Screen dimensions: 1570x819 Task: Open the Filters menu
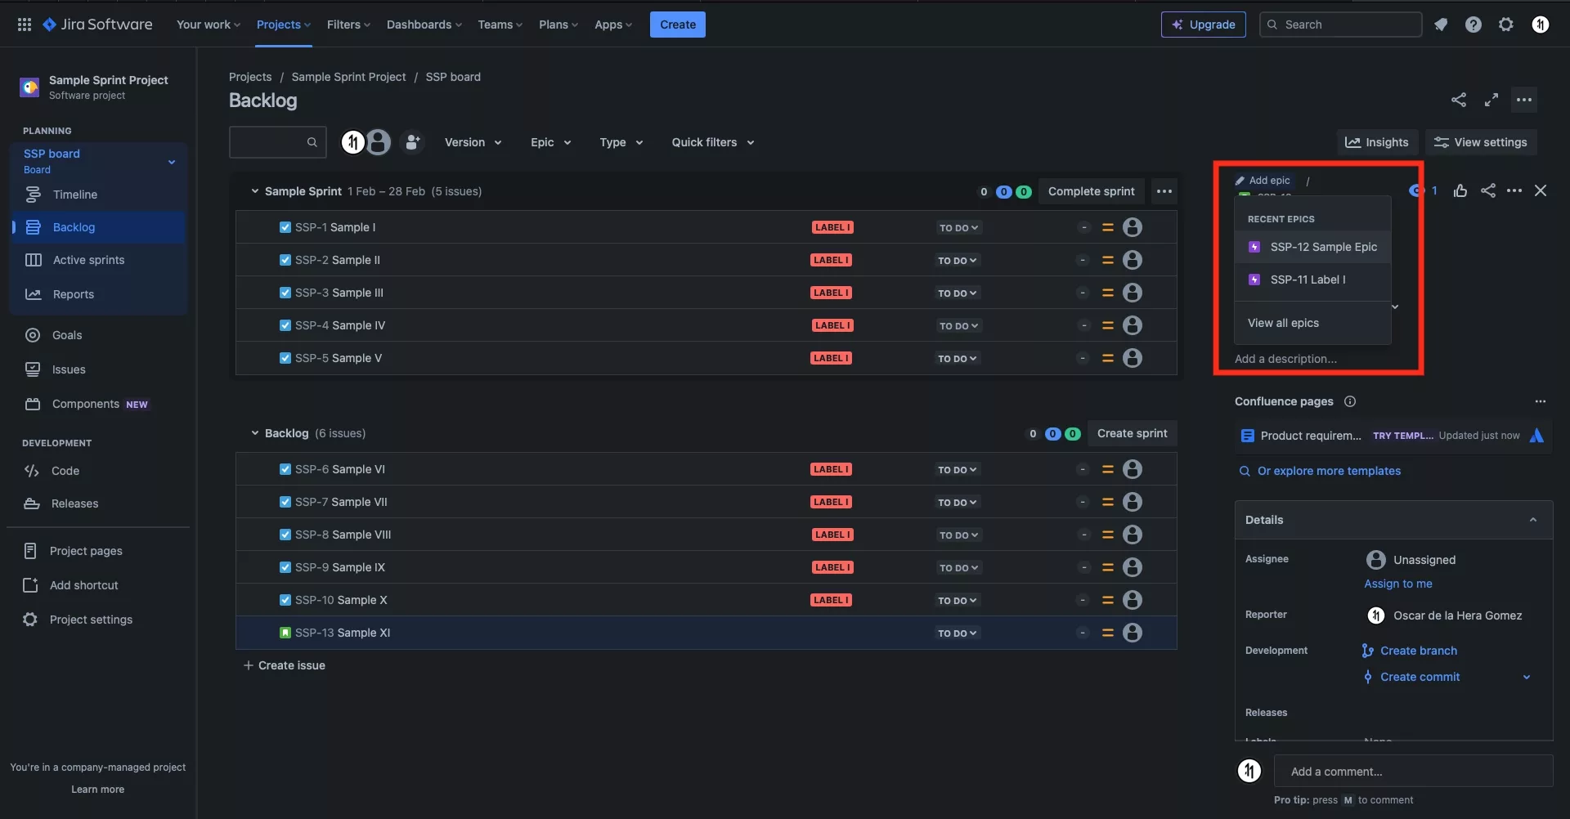348,25
